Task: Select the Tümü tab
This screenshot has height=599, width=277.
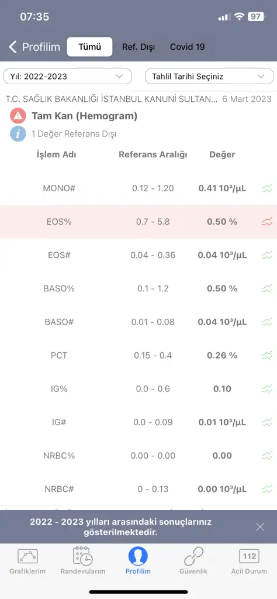Action: tap(89, 47)
